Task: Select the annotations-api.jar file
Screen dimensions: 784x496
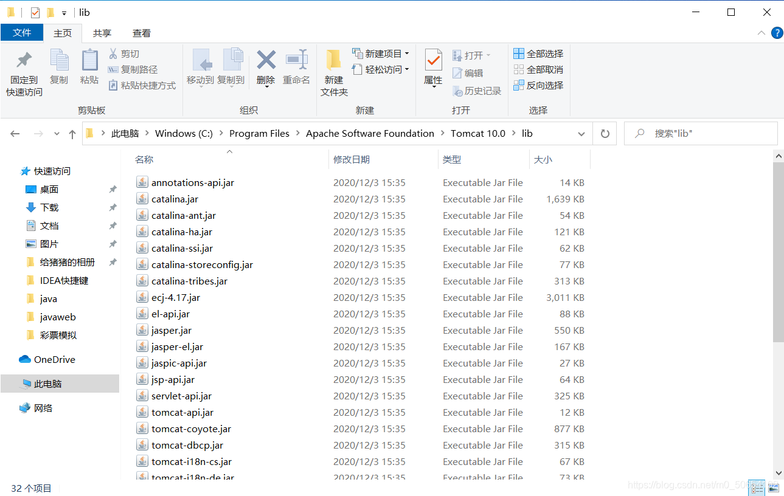Action: tap(193, 182)
